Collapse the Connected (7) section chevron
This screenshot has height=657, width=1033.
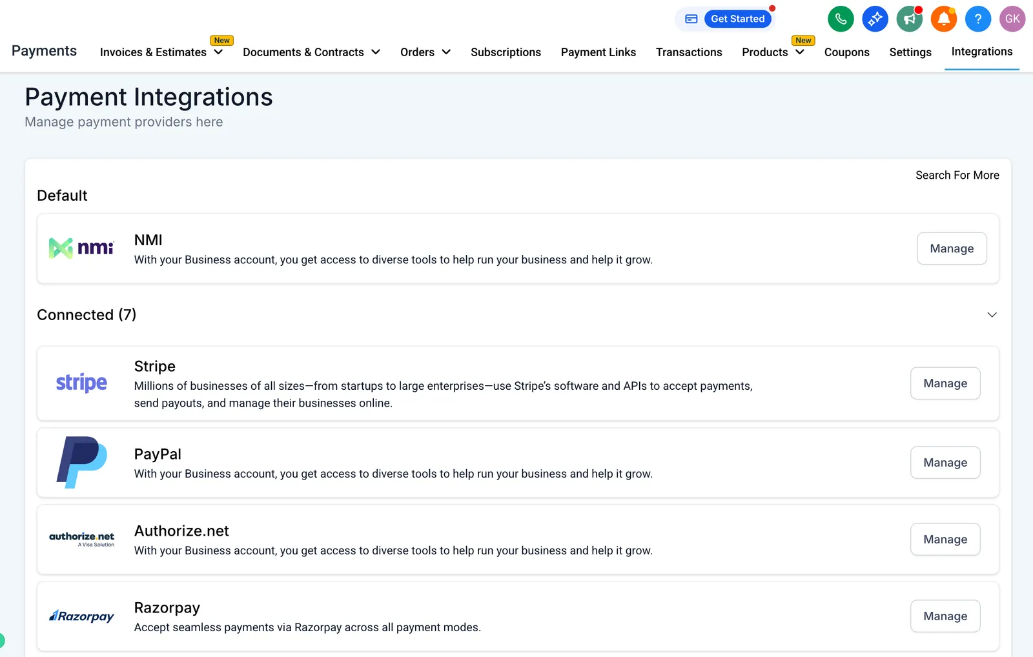pyautogui.click(x=992, y=315)
